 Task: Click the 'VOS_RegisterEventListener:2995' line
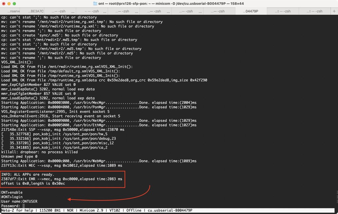pyautogui.click(x=55, y=111)
